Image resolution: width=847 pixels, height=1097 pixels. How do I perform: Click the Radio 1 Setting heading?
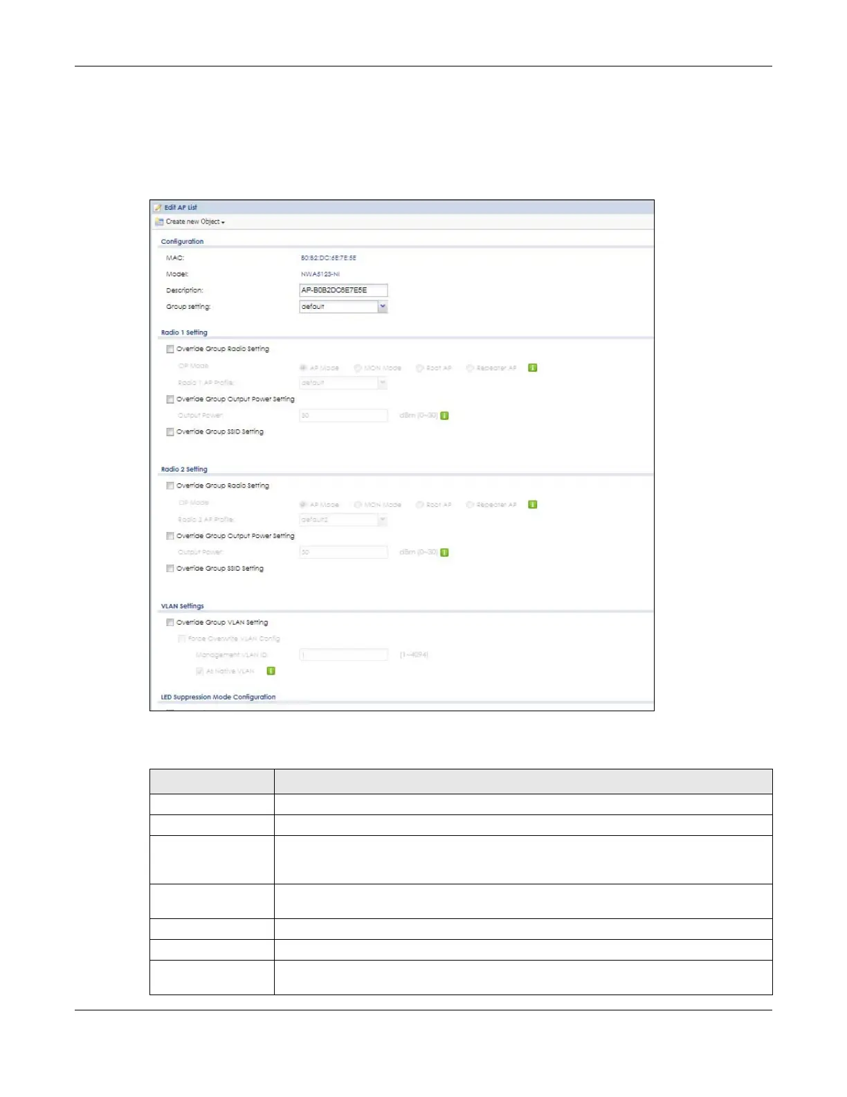tap(184, 332)
